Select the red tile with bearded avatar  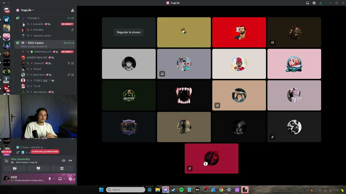[239, 32]
